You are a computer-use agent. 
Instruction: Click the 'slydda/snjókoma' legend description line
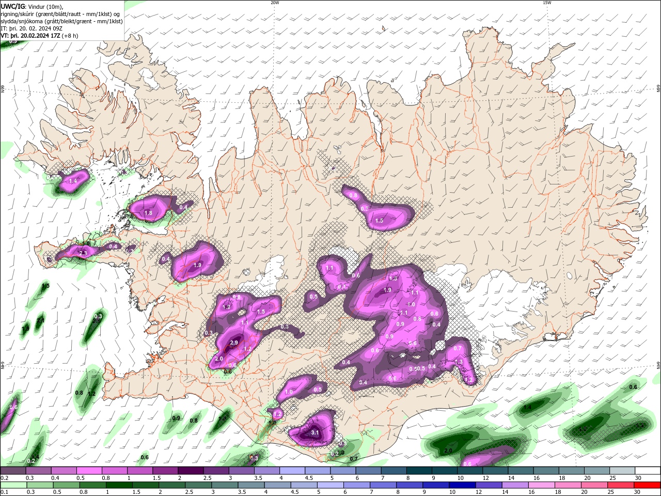coord(61,21)
